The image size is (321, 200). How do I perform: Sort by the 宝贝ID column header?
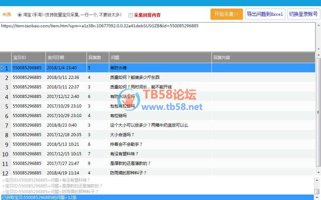click(x=29, y=57)
